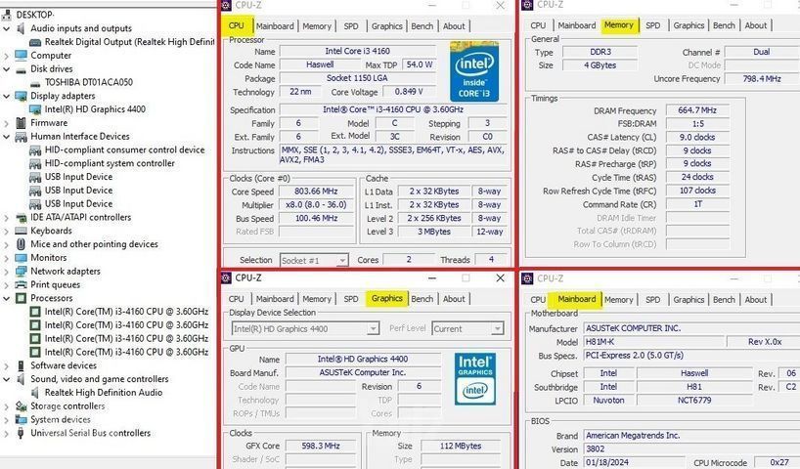Click the Realtek High Definition Audio device icon
Image resolution: width=800 pixels, height=469 pixels.
click(x=35, y=393)
